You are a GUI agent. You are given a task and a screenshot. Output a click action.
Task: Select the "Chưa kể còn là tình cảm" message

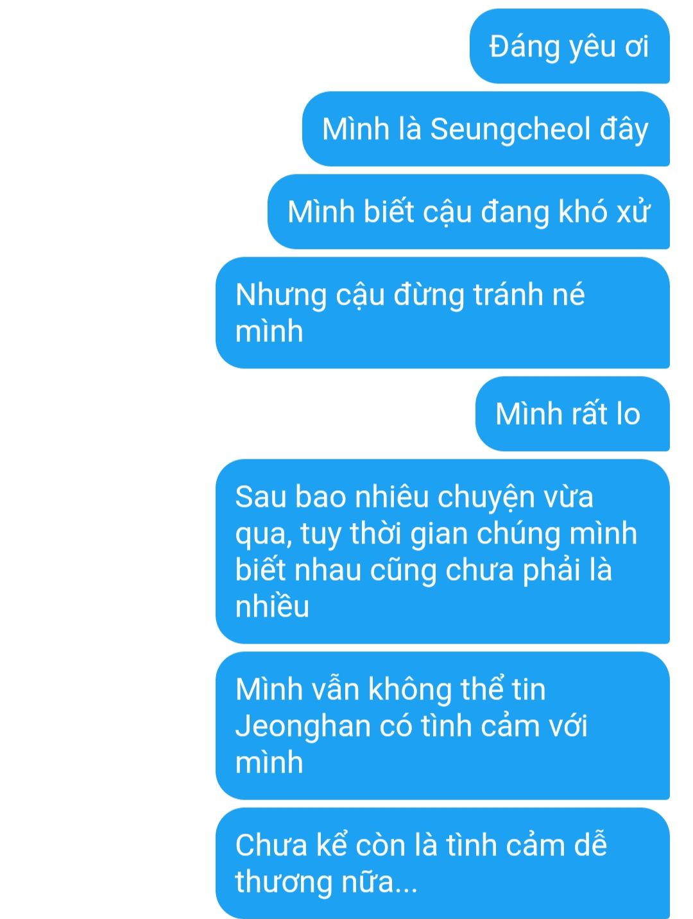coord(443,863)
